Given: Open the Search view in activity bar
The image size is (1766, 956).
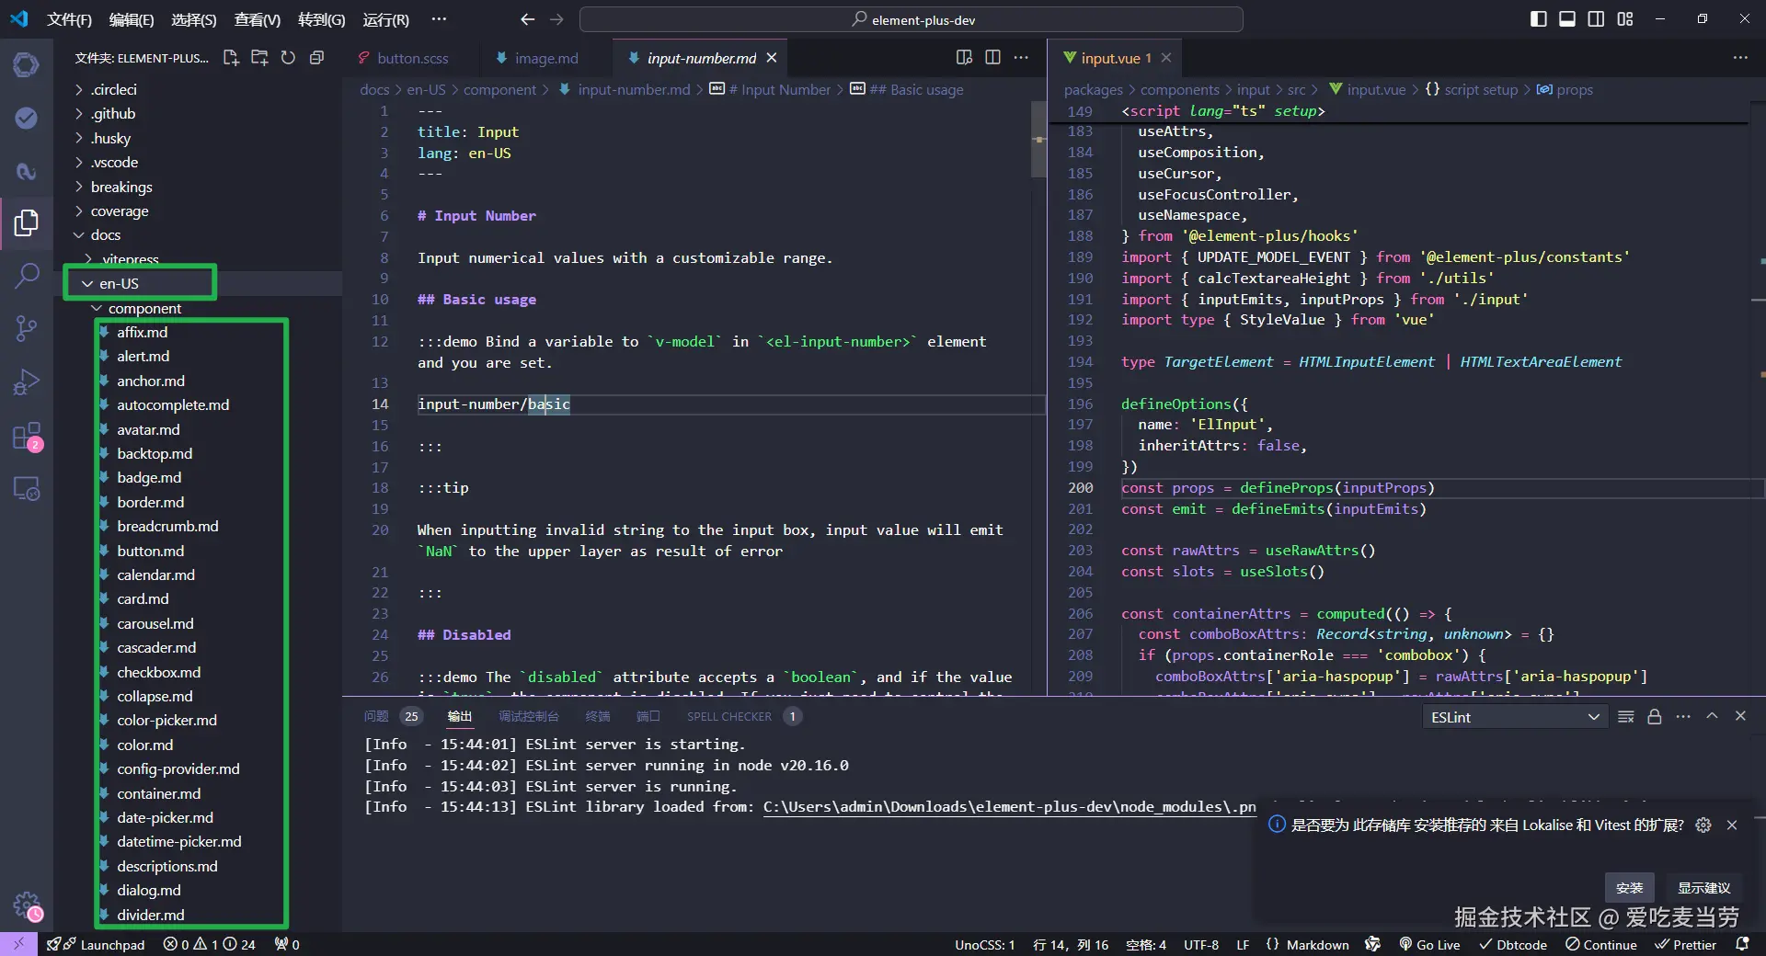Looking at the screenshot, I should pyautogui.click(x=27, y=275).
